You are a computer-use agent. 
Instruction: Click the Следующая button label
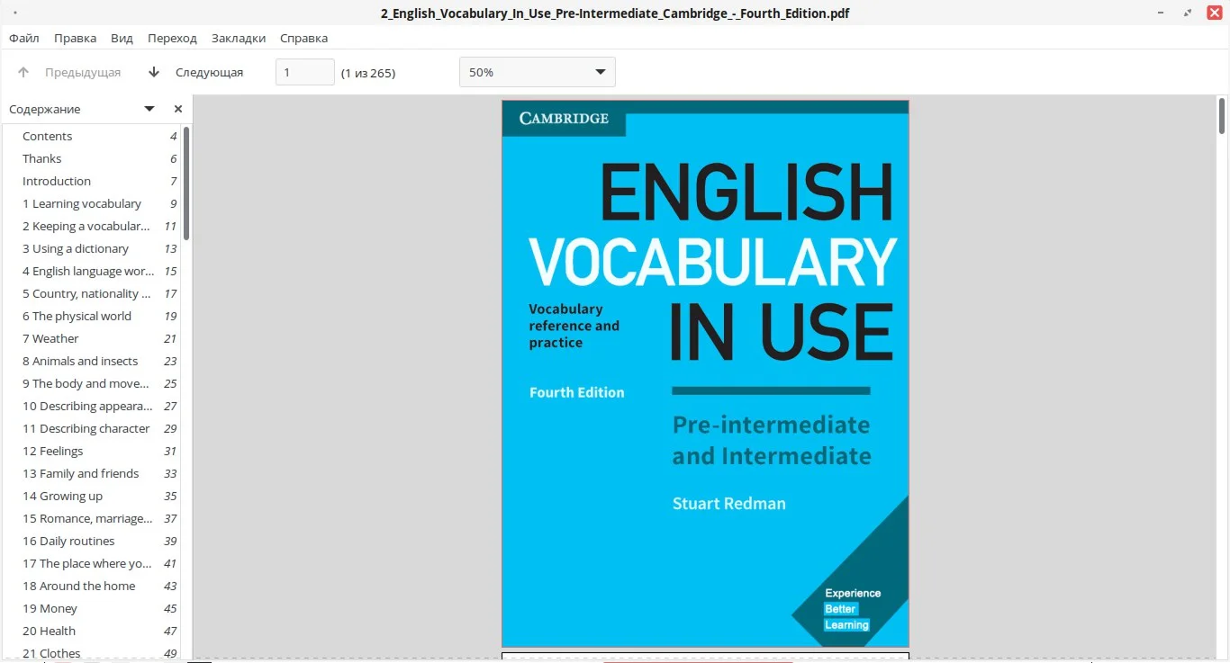pyautogui.click(x=209, y=72)
